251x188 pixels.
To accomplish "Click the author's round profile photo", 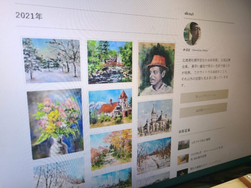I will [x=192, y=34].
